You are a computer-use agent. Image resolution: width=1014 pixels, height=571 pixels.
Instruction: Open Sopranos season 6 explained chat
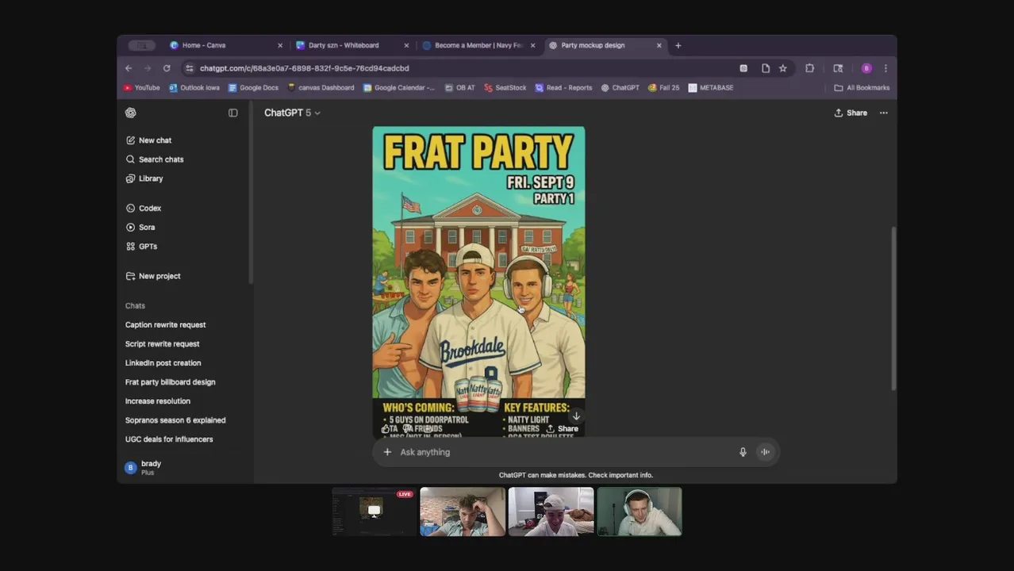(175, 420)
